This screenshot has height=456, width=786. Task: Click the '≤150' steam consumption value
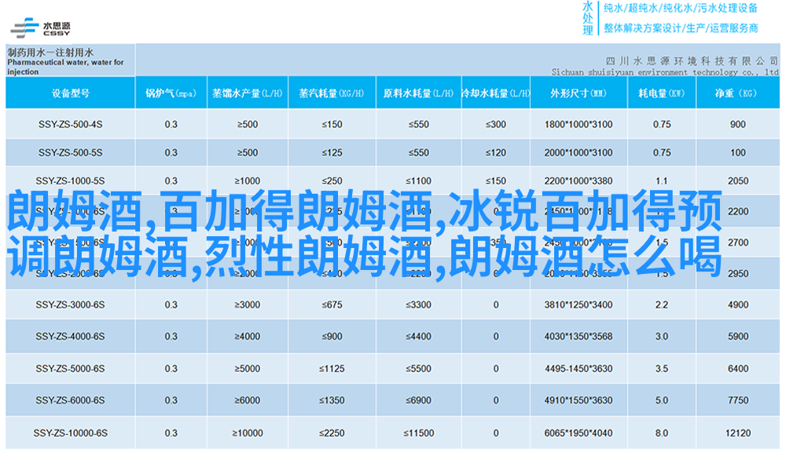[x=332, y=124]
